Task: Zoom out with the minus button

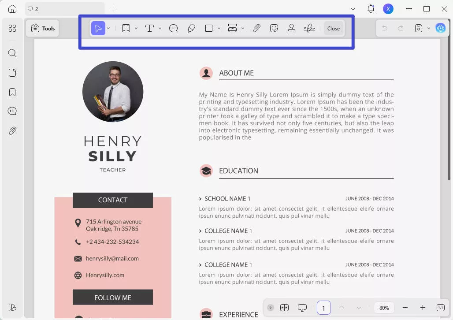Action: pyautogui.click(x=405, y=308)
